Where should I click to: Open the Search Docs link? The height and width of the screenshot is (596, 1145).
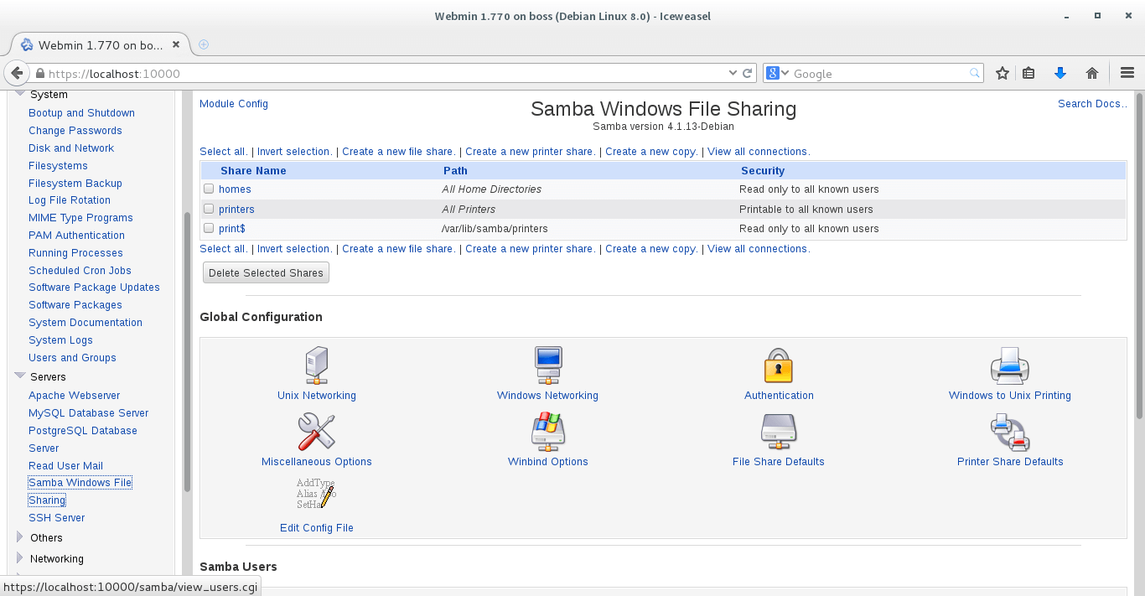point(1091,103)
